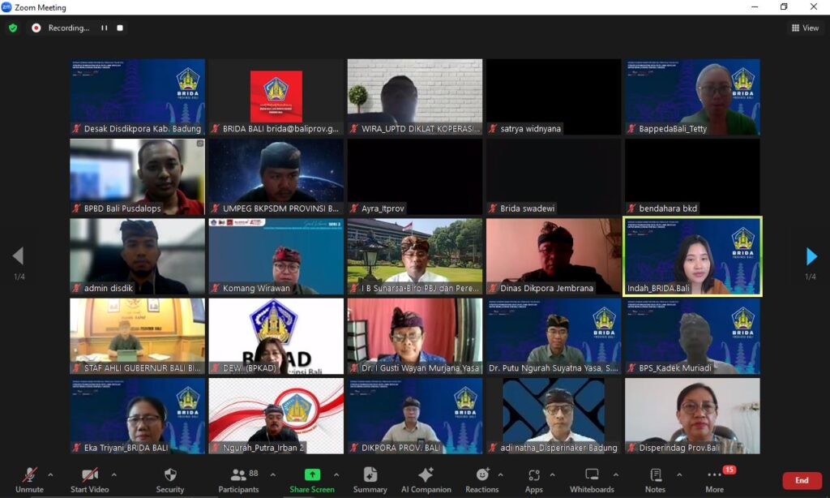Open the Participants panel
This screenshot has height=498, width=830.
point(239,480)
